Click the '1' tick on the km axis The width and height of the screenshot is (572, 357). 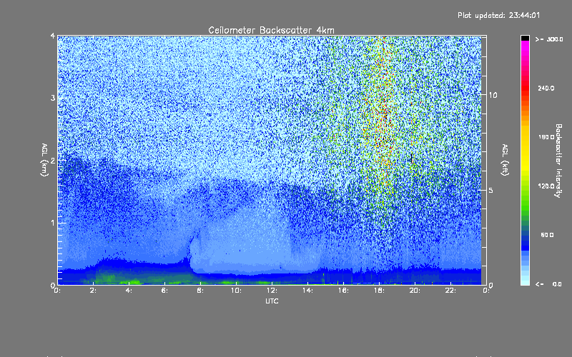[53, 223]
